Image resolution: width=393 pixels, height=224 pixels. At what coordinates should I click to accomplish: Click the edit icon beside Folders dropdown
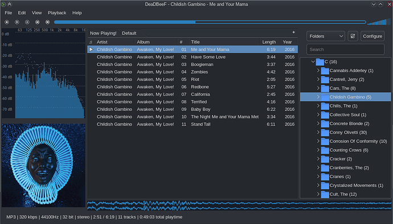pos(353,36)
